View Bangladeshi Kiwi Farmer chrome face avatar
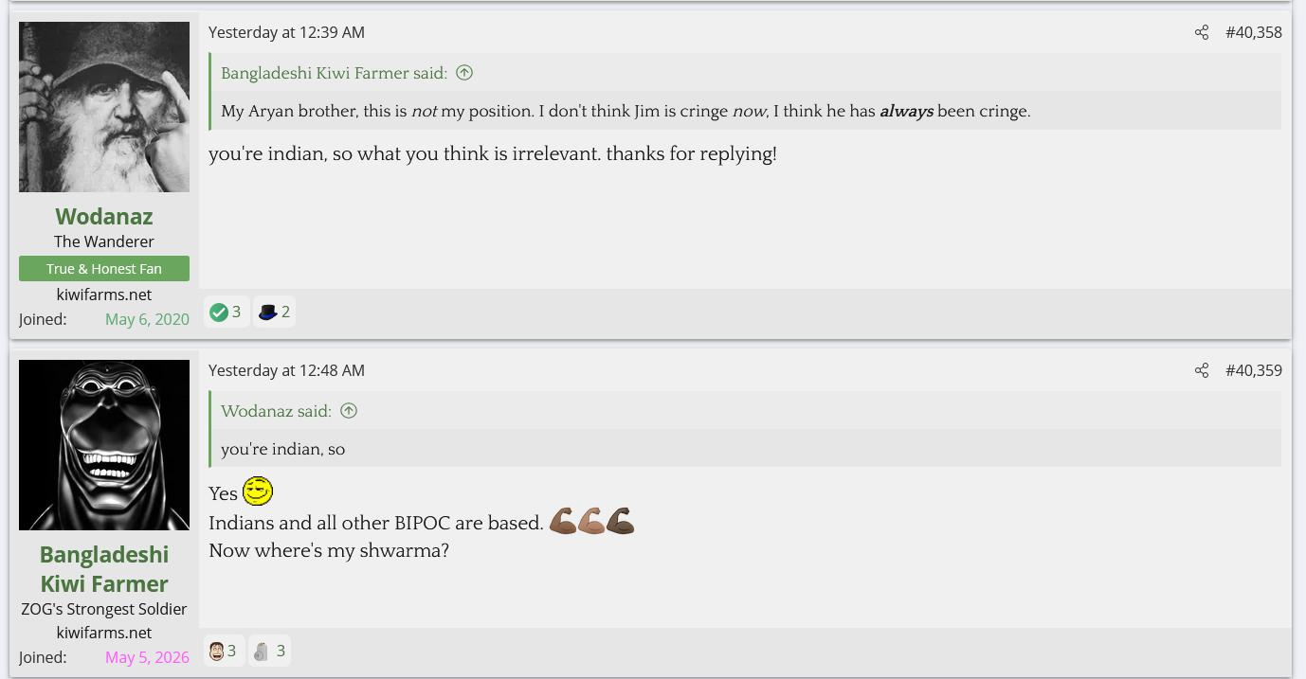 (x=104, y=445)
